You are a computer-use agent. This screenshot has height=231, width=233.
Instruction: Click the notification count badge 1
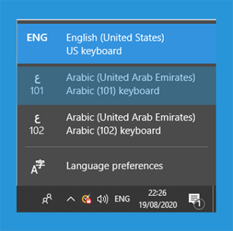click(199, 204)
